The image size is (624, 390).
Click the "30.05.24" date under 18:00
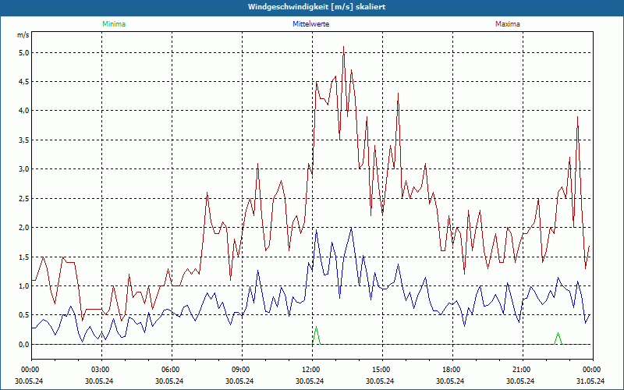tap(450, 381)
